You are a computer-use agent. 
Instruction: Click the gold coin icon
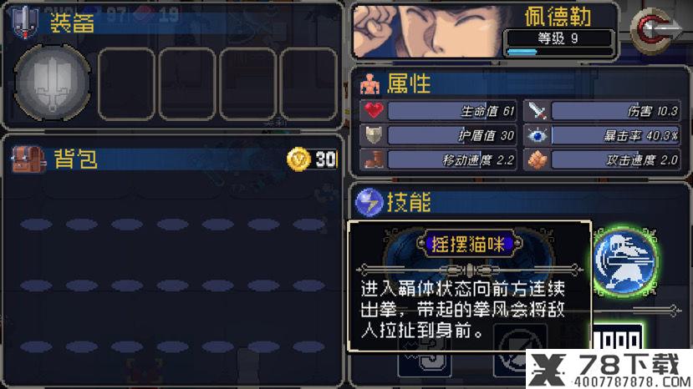coord(299,159)
